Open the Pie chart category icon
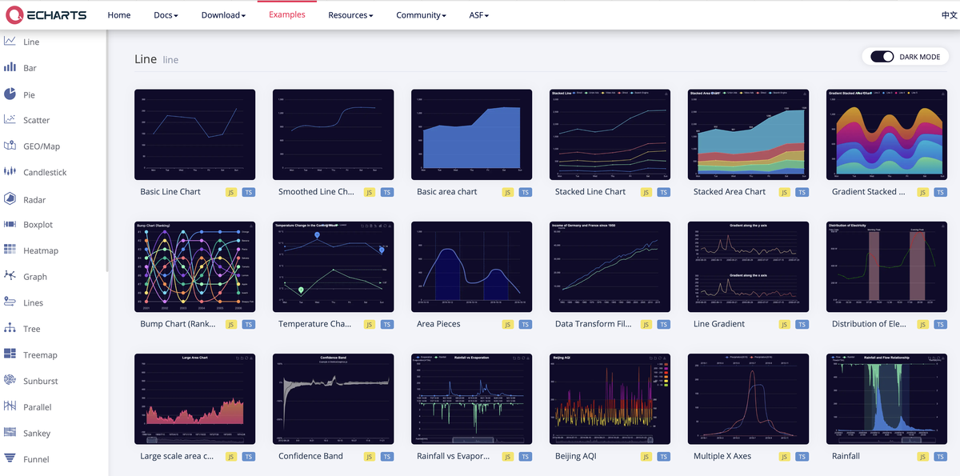 [x=10, y=94]
